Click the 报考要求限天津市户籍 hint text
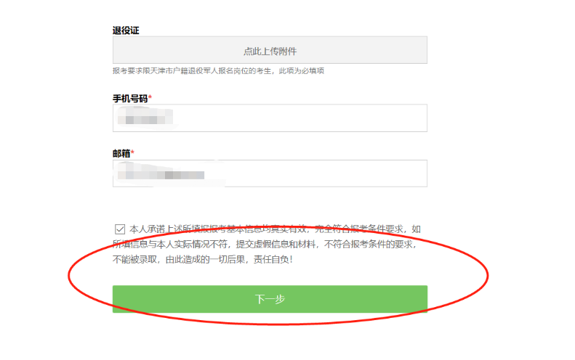Screen dimensions: 575x360 pos(150,70)
